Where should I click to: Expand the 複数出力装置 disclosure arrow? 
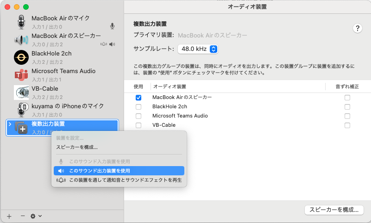pyautogui.click(x=10, y=124)
